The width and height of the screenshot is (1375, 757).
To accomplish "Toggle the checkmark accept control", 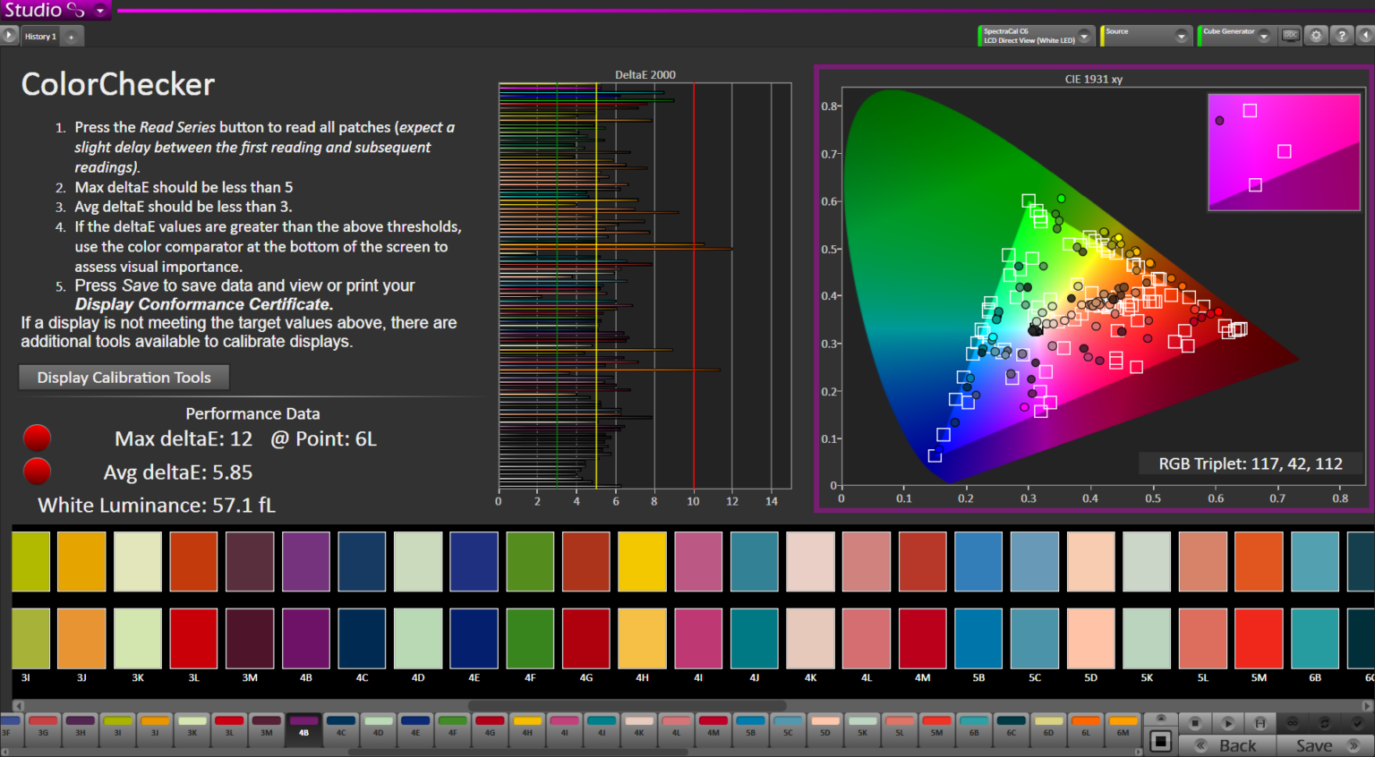I will (1358, 723).
